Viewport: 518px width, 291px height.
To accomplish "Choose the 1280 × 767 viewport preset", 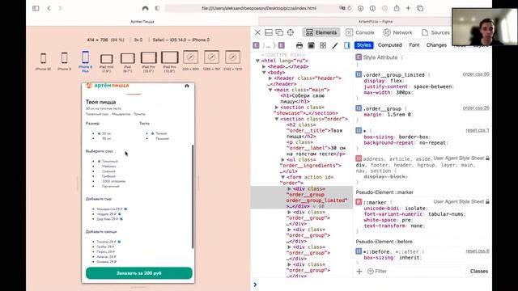I will (211, 61).
